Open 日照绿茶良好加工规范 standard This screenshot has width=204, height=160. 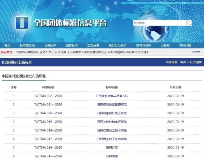(x=112, y=113)
